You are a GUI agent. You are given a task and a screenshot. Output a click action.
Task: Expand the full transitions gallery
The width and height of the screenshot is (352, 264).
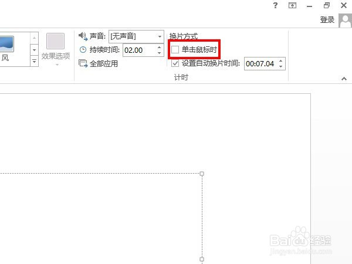(x=35, y=61)
